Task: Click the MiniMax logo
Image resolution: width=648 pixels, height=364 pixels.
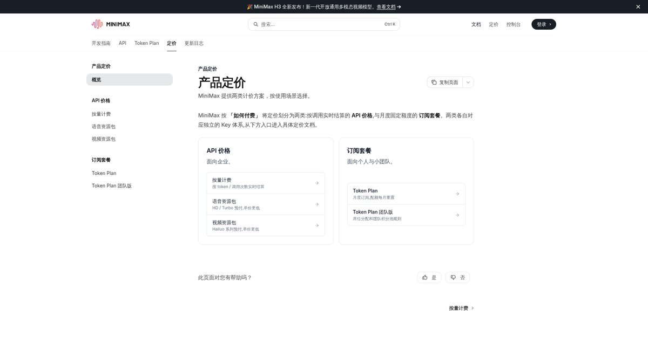Action: 111,24
